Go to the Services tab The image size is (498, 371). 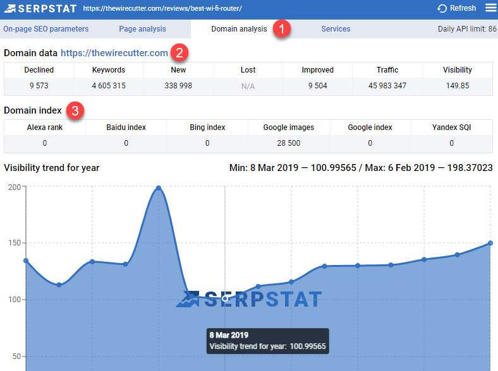click(336, 29)
